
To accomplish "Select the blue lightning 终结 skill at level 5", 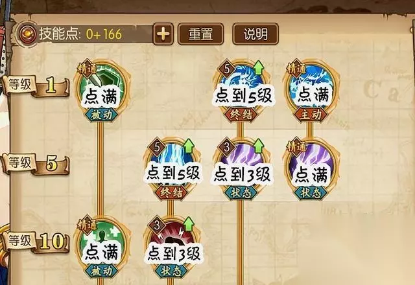I will pyautogui.click(x=171, y=168).
